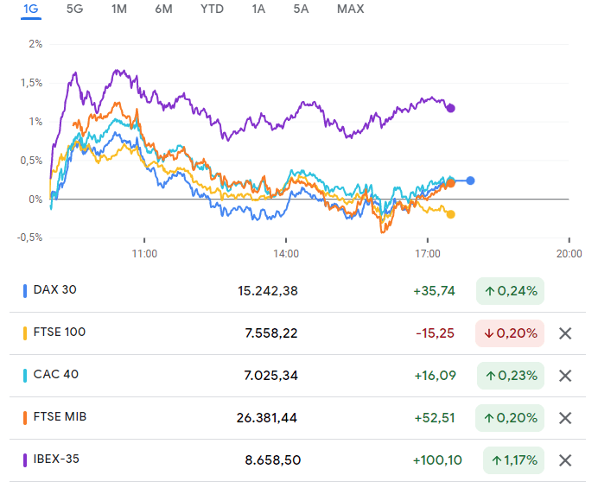Click the FTSE 100 point change -15,25
This screenshot has width=598, height=488.
click(x=436, y=333)
